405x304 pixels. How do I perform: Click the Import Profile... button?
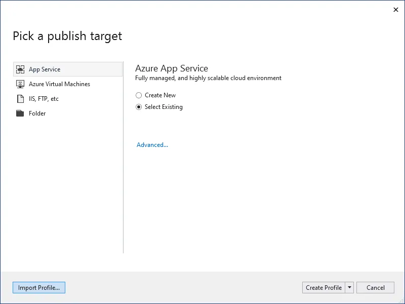(39, 288)
